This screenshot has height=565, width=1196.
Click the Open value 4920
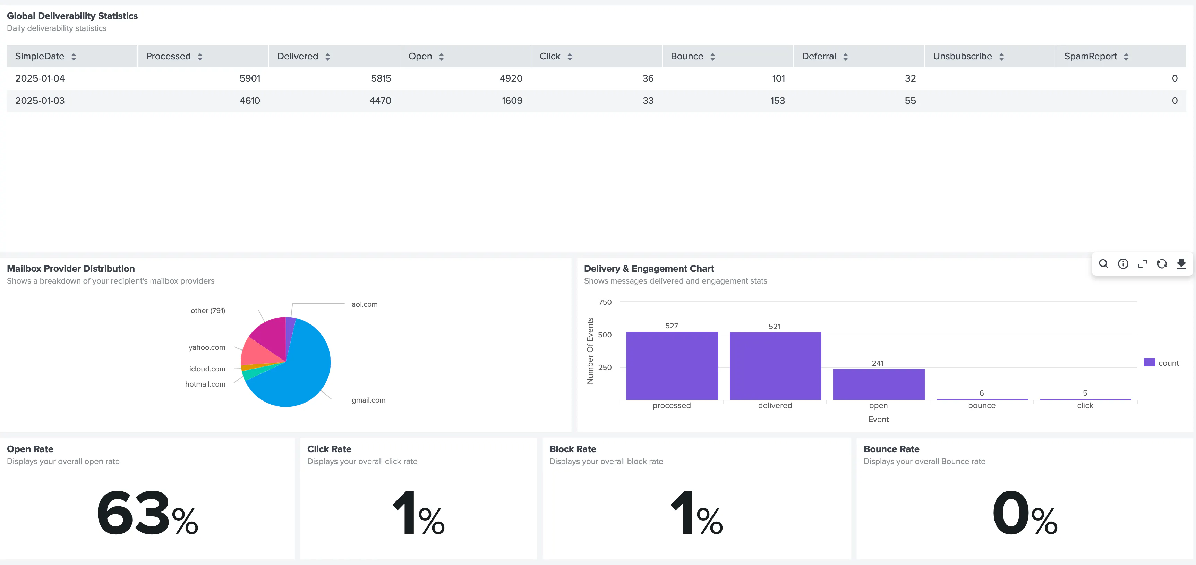click(511, 78)
